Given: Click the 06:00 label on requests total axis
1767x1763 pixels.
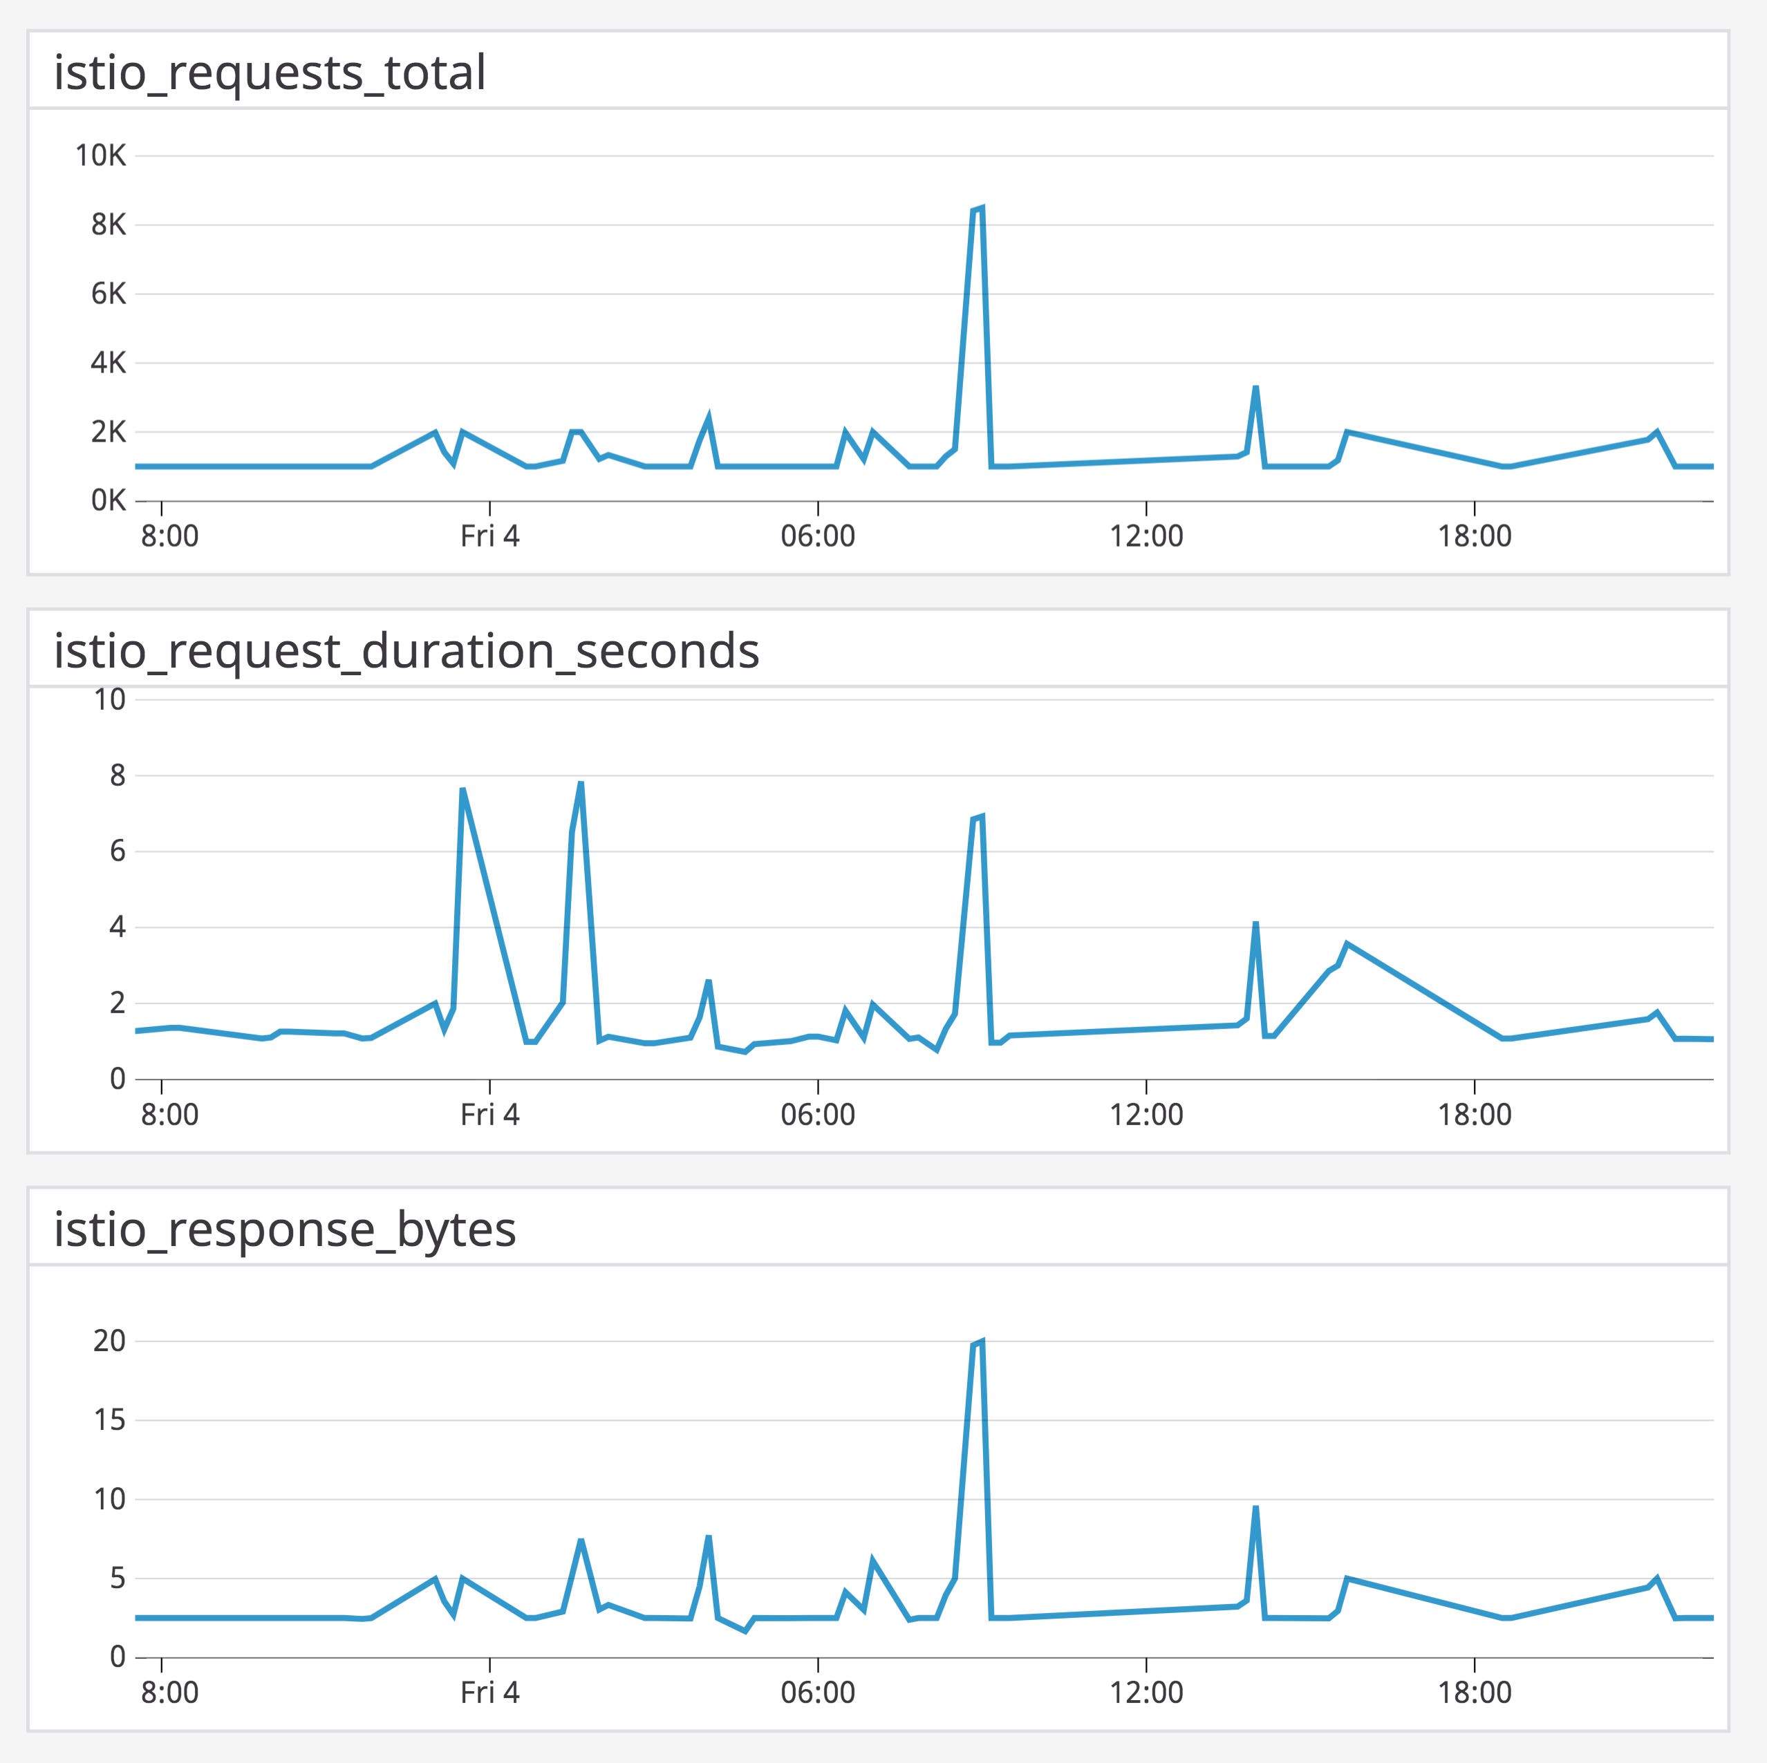Looking at the screenshot, I should pyautogui.click(x=818, y=536).
